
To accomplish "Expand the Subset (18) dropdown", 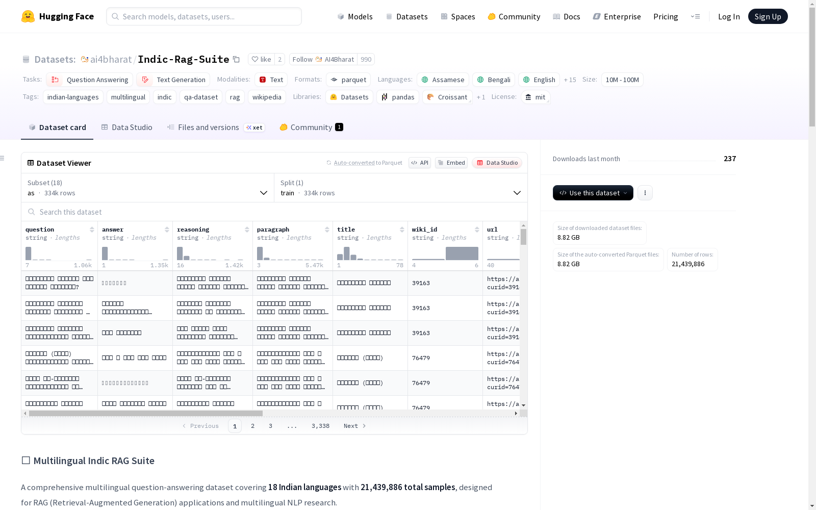I will (148, 188).
